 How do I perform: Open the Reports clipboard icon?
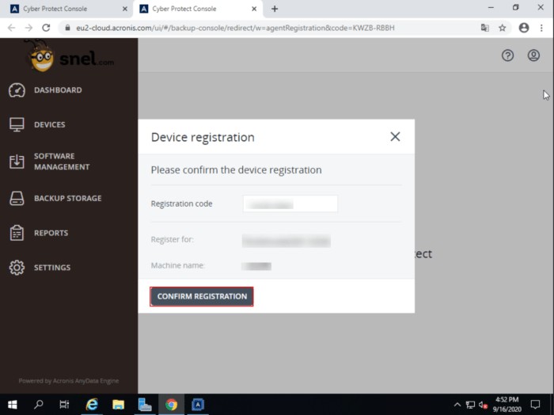(17, 233)
